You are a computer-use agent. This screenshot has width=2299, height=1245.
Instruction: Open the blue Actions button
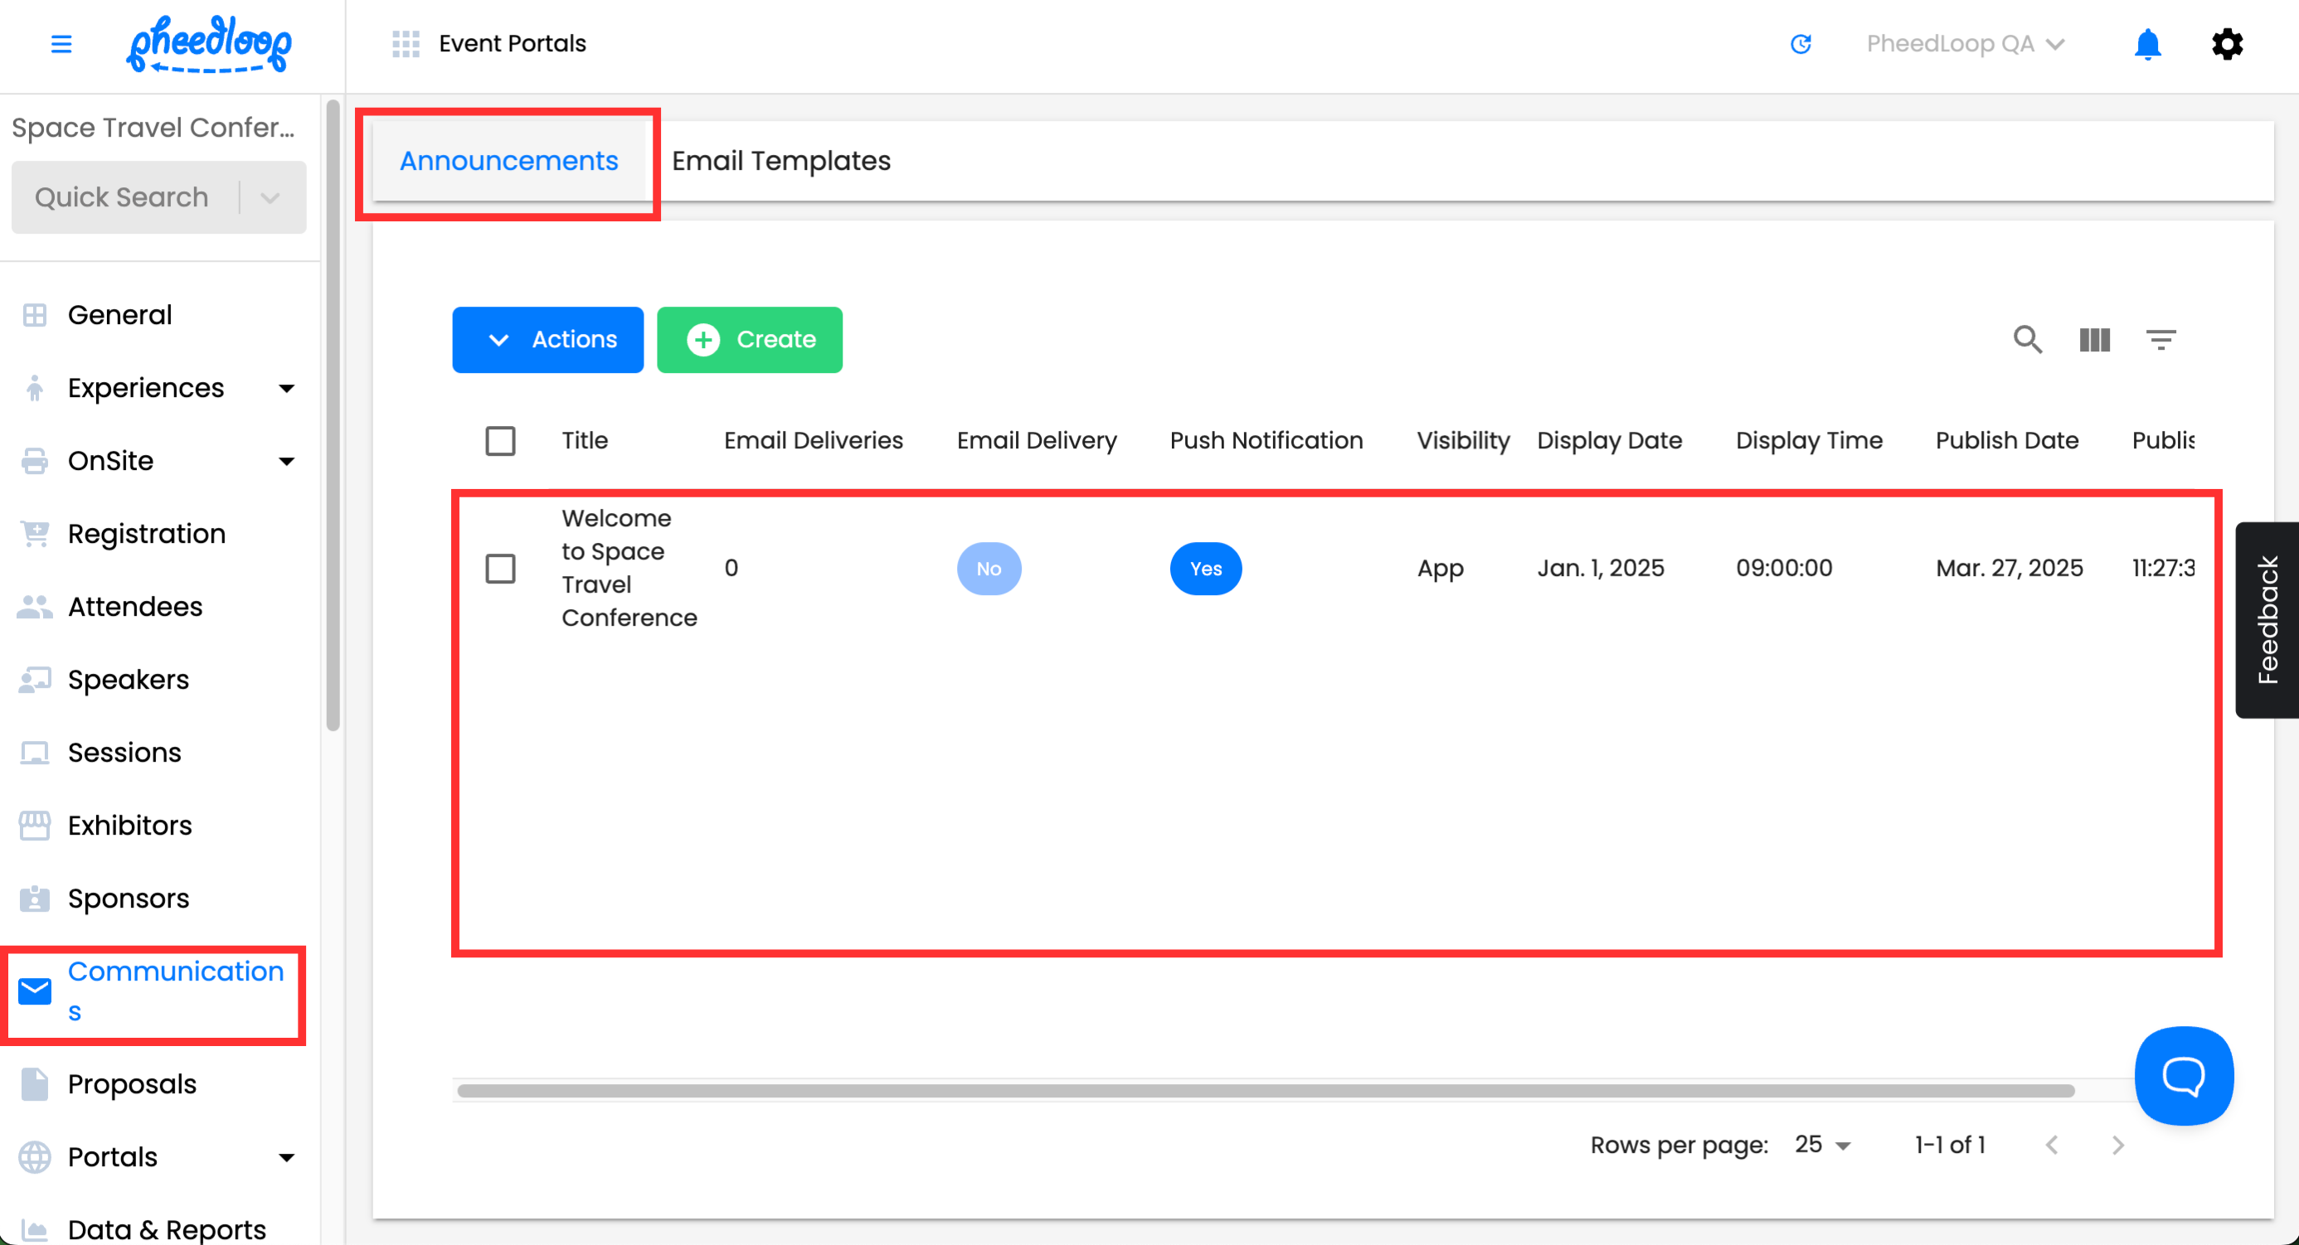point(547,340)
